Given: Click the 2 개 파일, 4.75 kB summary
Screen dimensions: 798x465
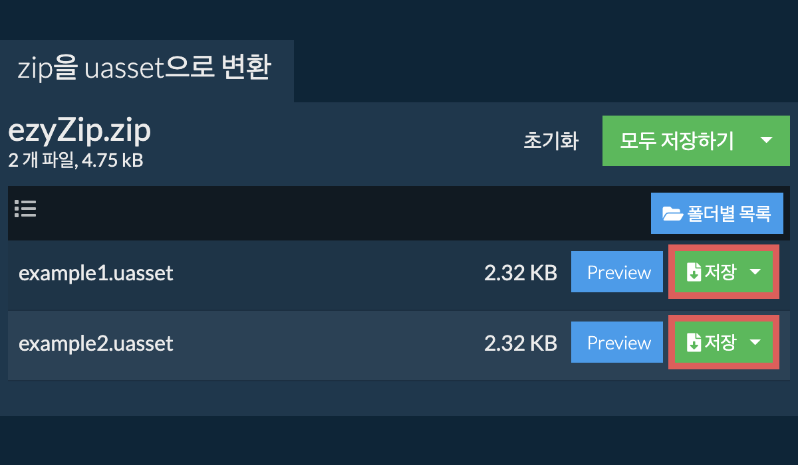Looking at the screenshot, I should point(76,160).
